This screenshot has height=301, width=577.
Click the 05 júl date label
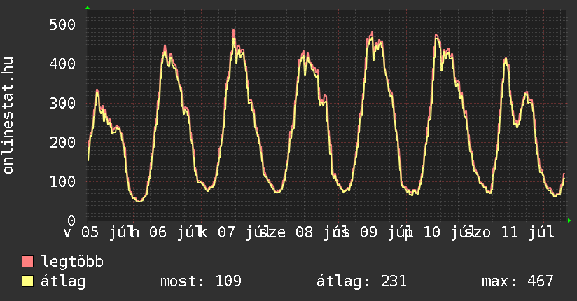(104, 232)
